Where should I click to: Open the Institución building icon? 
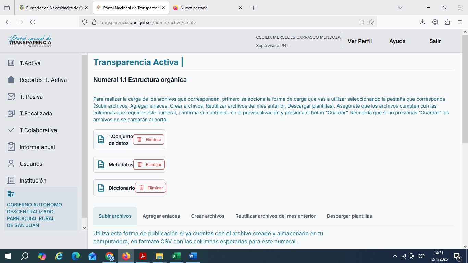(11, 180)
